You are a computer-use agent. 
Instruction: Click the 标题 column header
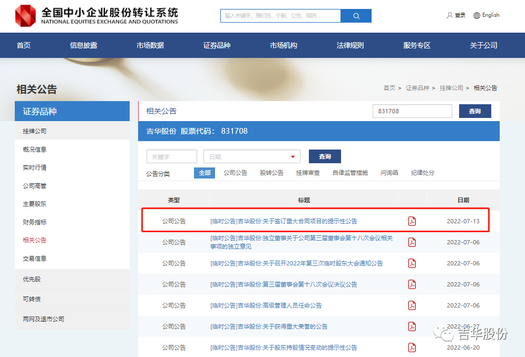[304, 200]
